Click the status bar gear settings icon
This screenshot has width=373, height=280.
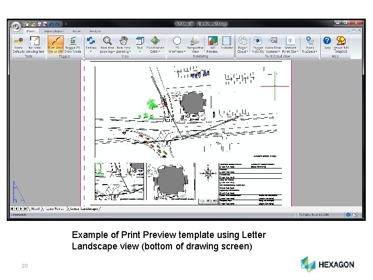click(x=348, y=215)
